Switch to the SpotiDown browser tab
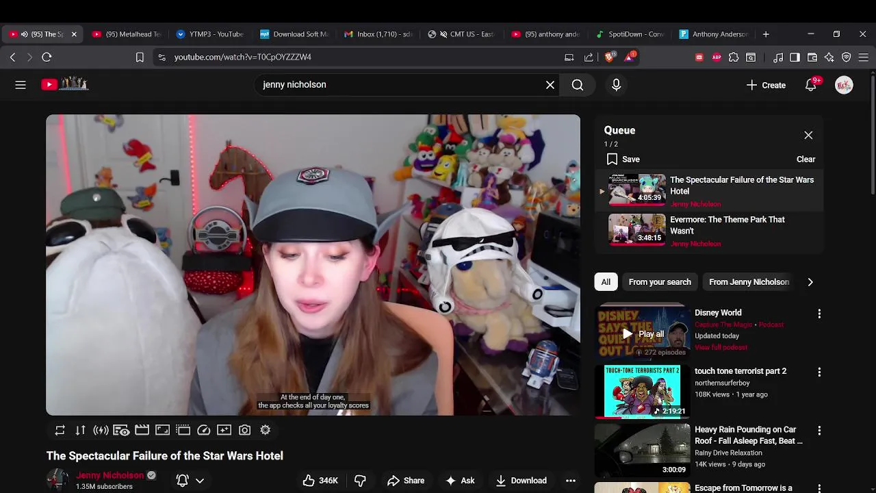The width and height of the screenshot is (876, 493). coord(631,34)
